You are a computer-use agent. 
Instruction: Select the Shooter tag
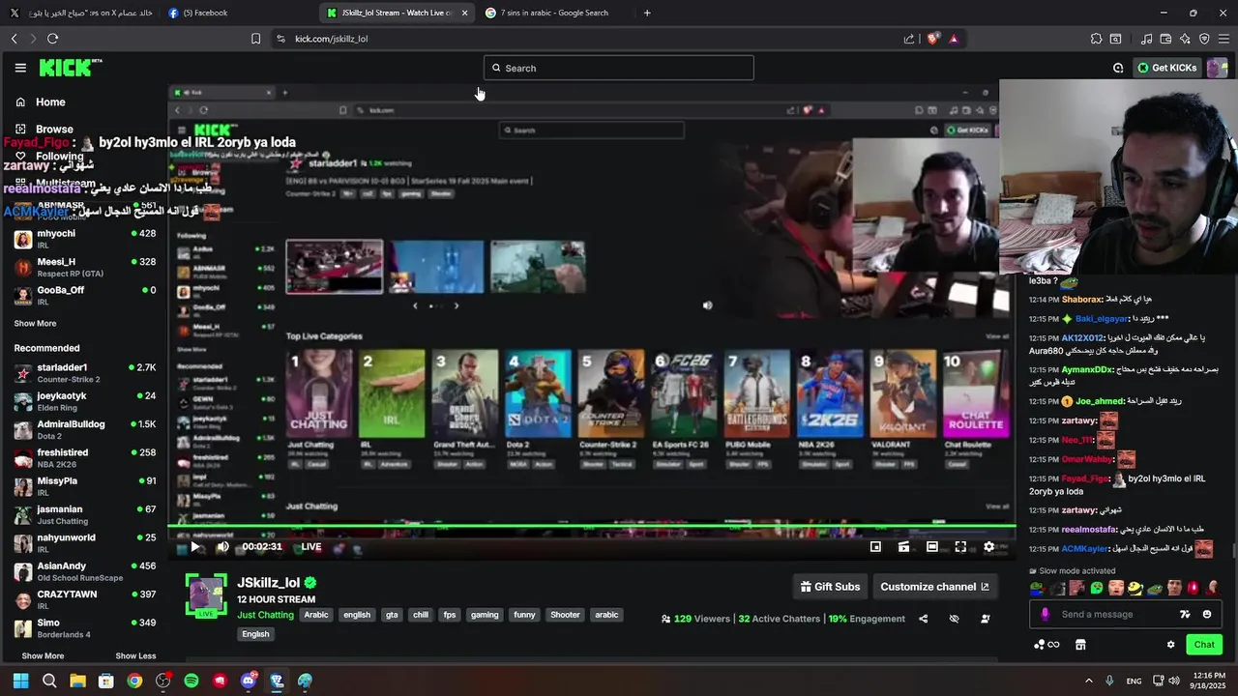click(565, 615)
